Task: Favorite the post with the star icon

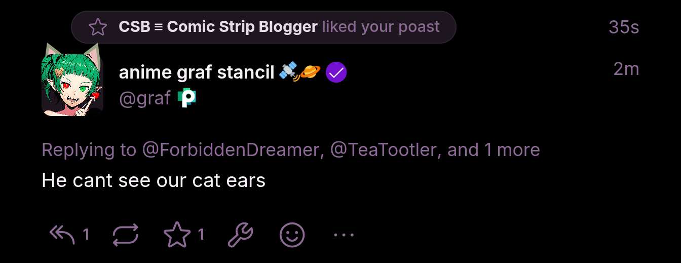Action: 177,235
